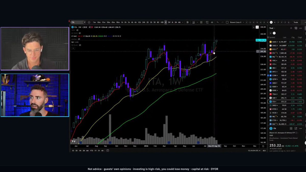
Task: Toggle visibility eye of median indicator
Action: [79, 39]
